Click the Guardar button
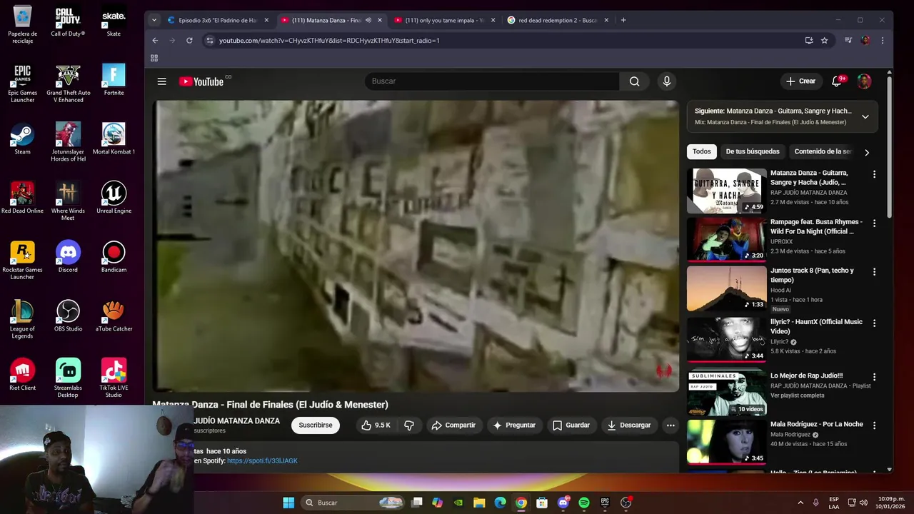The width and height of the screenshot is (914, 514). pos(571,425)
